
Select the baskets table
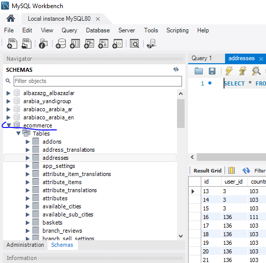(53, 223)
